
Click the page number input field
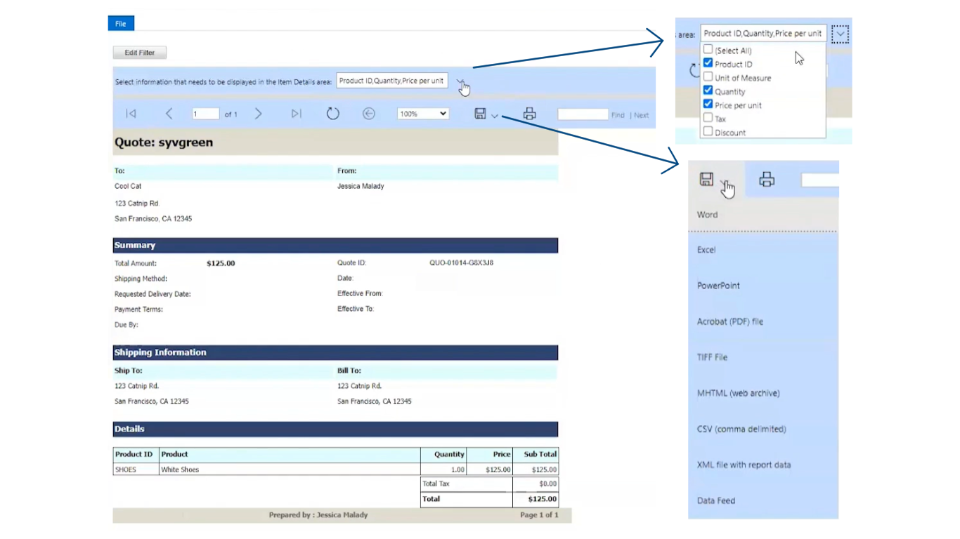coord(205,113)
